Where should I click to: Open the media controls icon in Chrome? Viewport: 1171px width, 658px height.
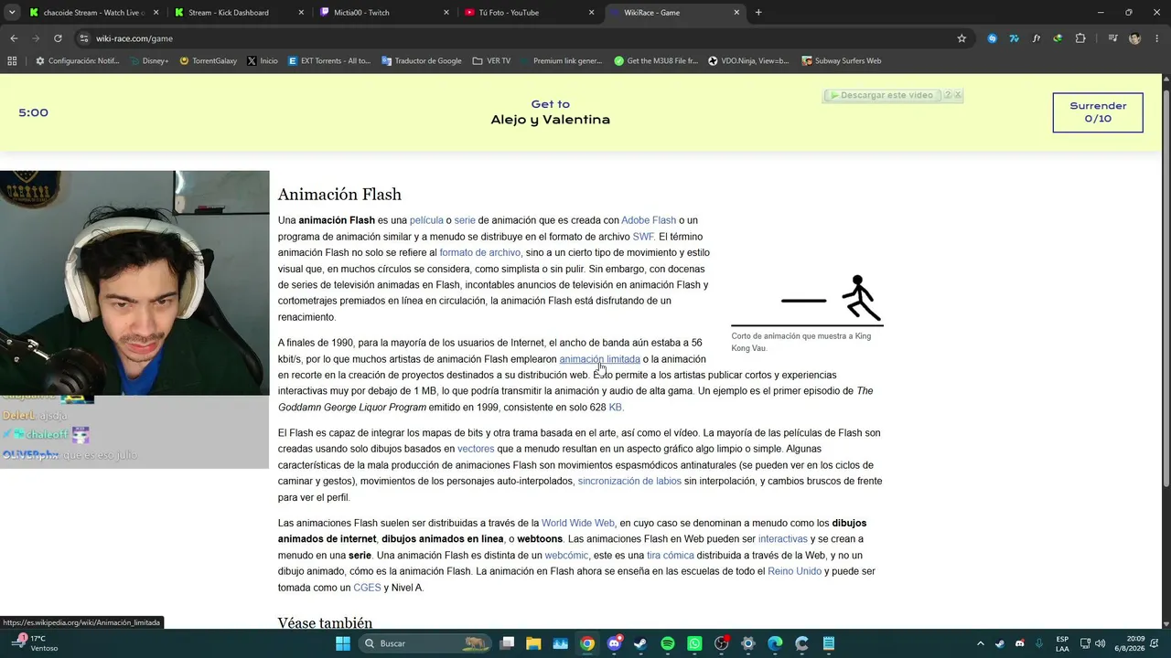click(1112, 38)
